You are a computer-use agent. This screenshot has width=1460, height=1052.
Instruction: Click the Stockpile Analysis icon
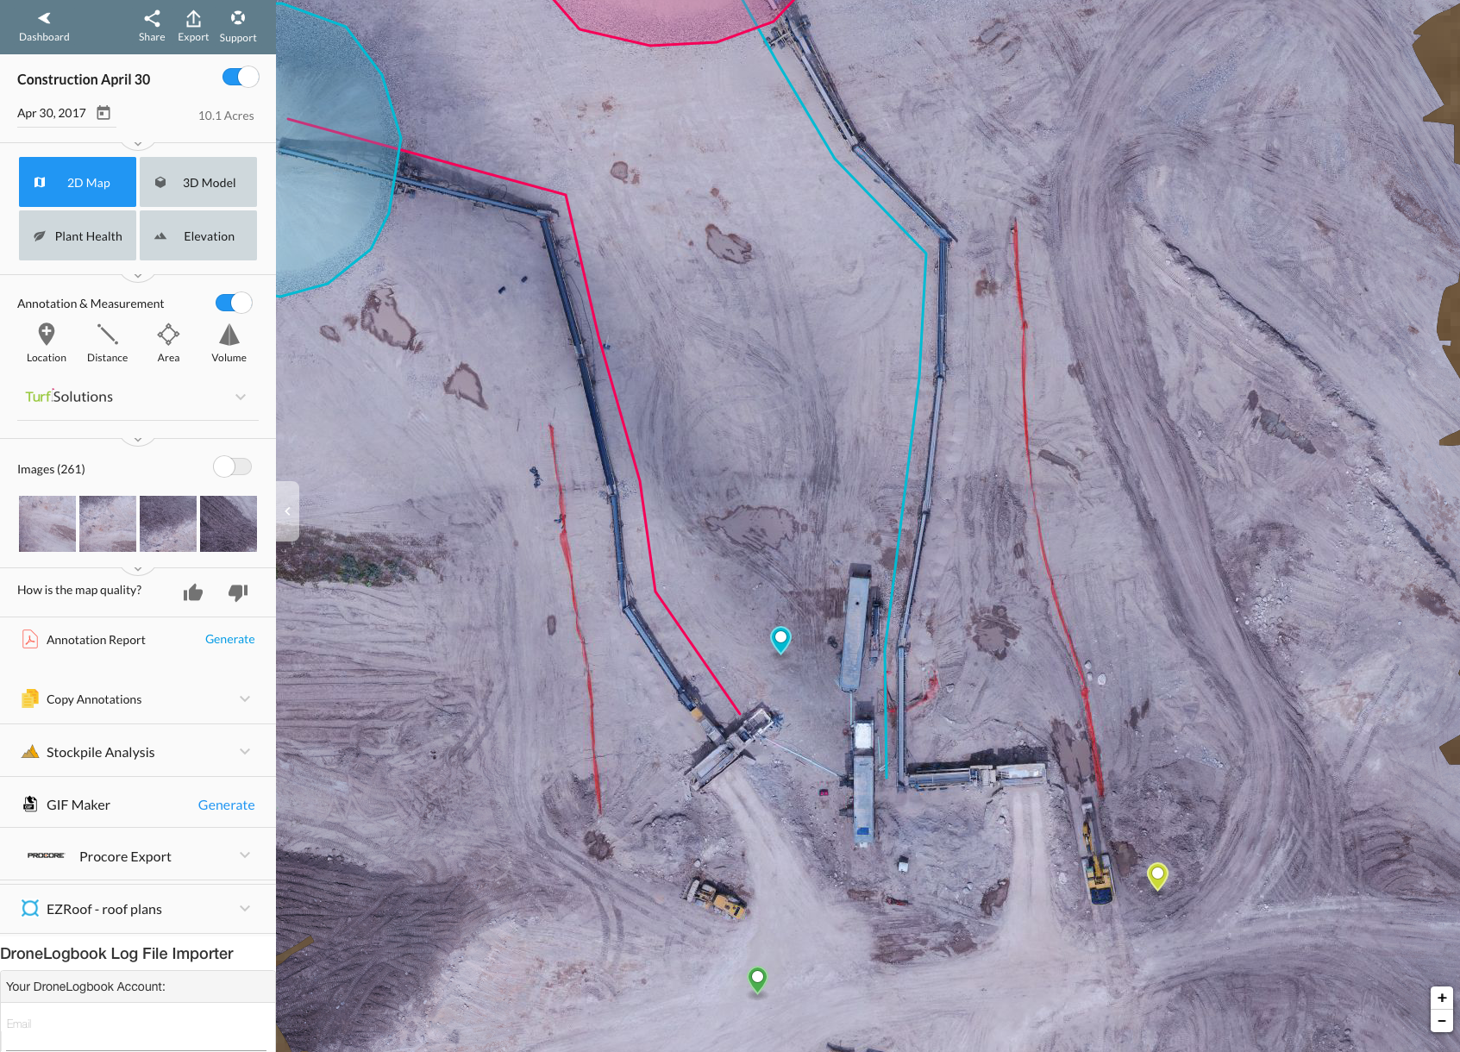coord(30,752)
